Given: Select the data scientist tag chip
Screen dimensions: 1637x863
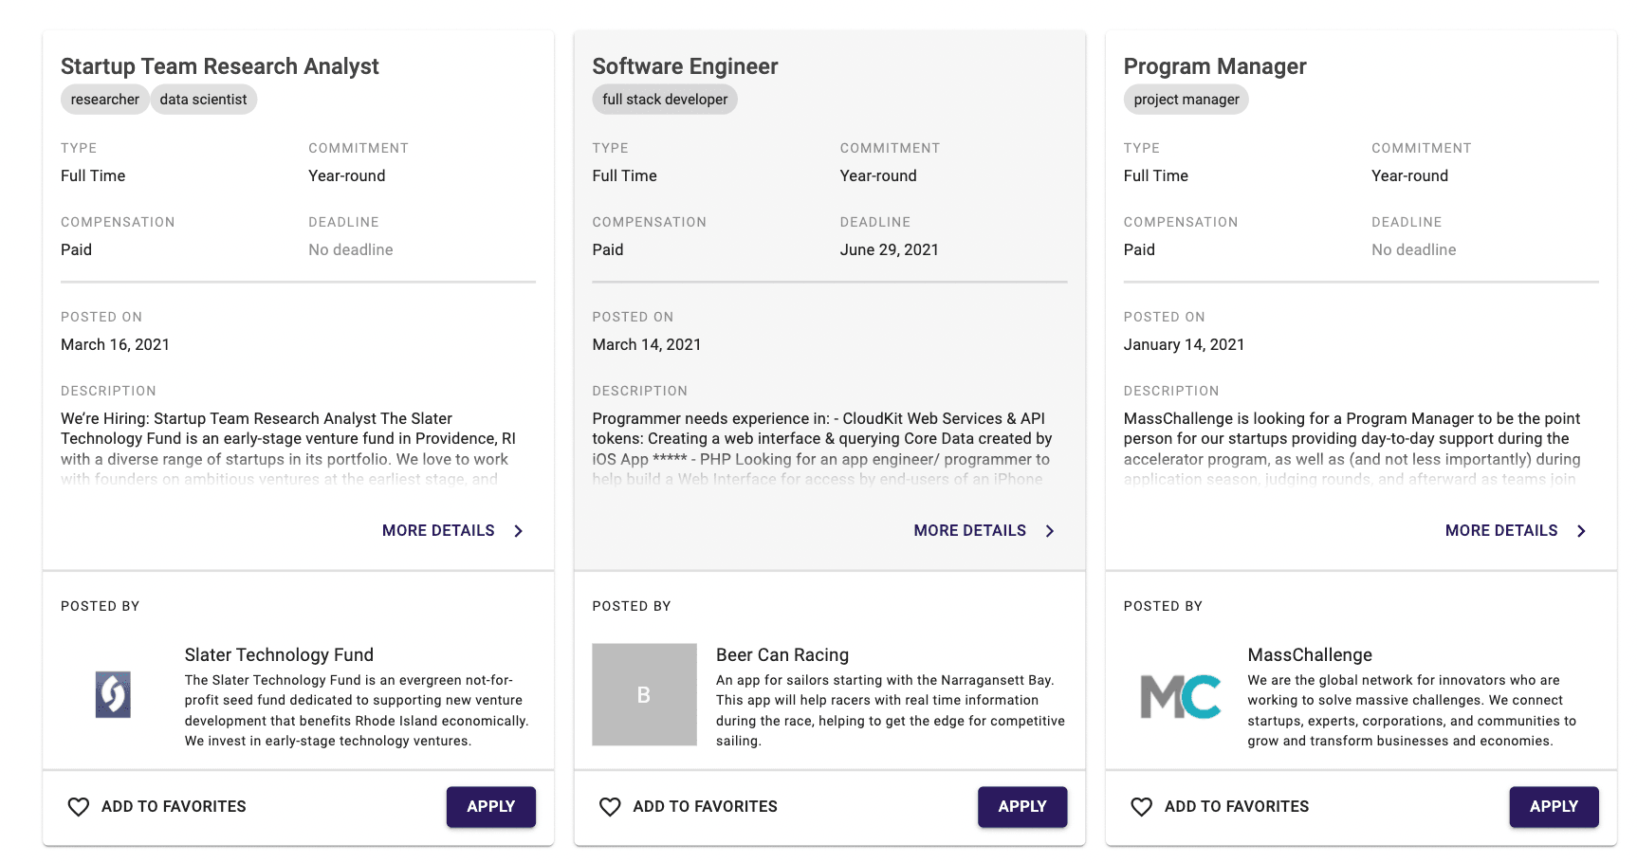Looking at the screenshot, I should click(203, 100).
